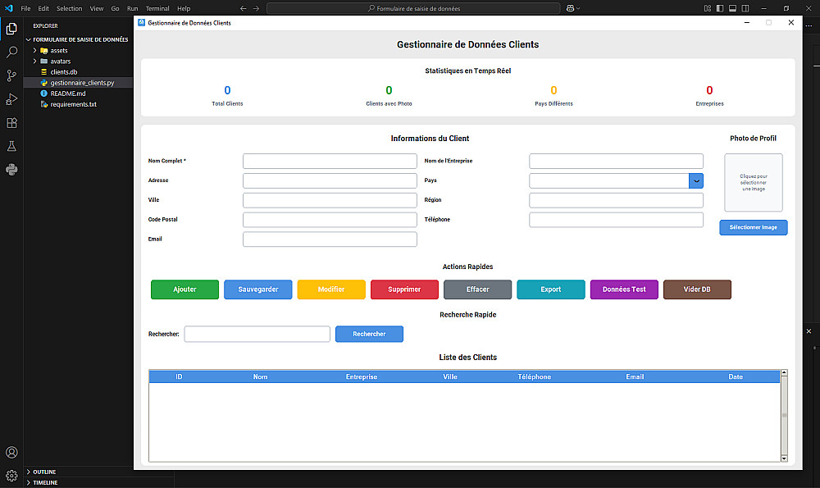Click the yellow Modifier button
Image resolution: width=820 pixels, height=488 pixels.
point(331,290)
